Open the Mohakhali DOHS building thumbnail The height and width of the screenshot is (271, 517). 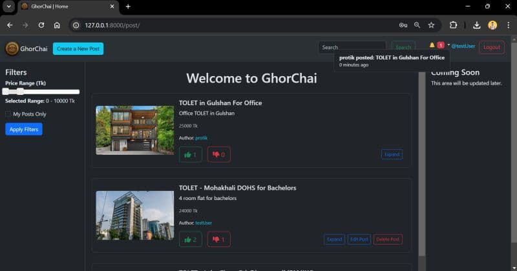135,216
